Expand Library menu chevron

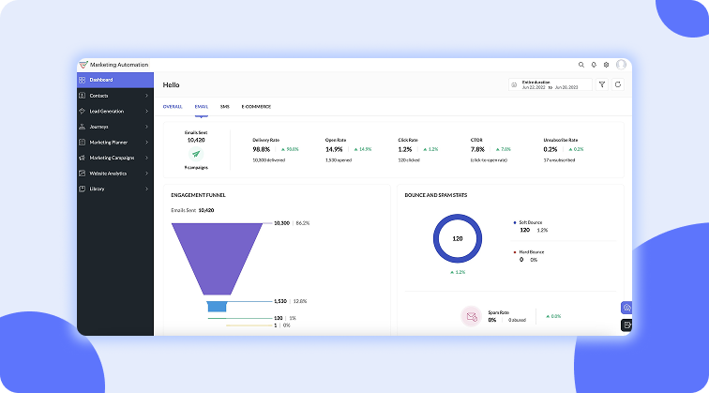[146, 189]
